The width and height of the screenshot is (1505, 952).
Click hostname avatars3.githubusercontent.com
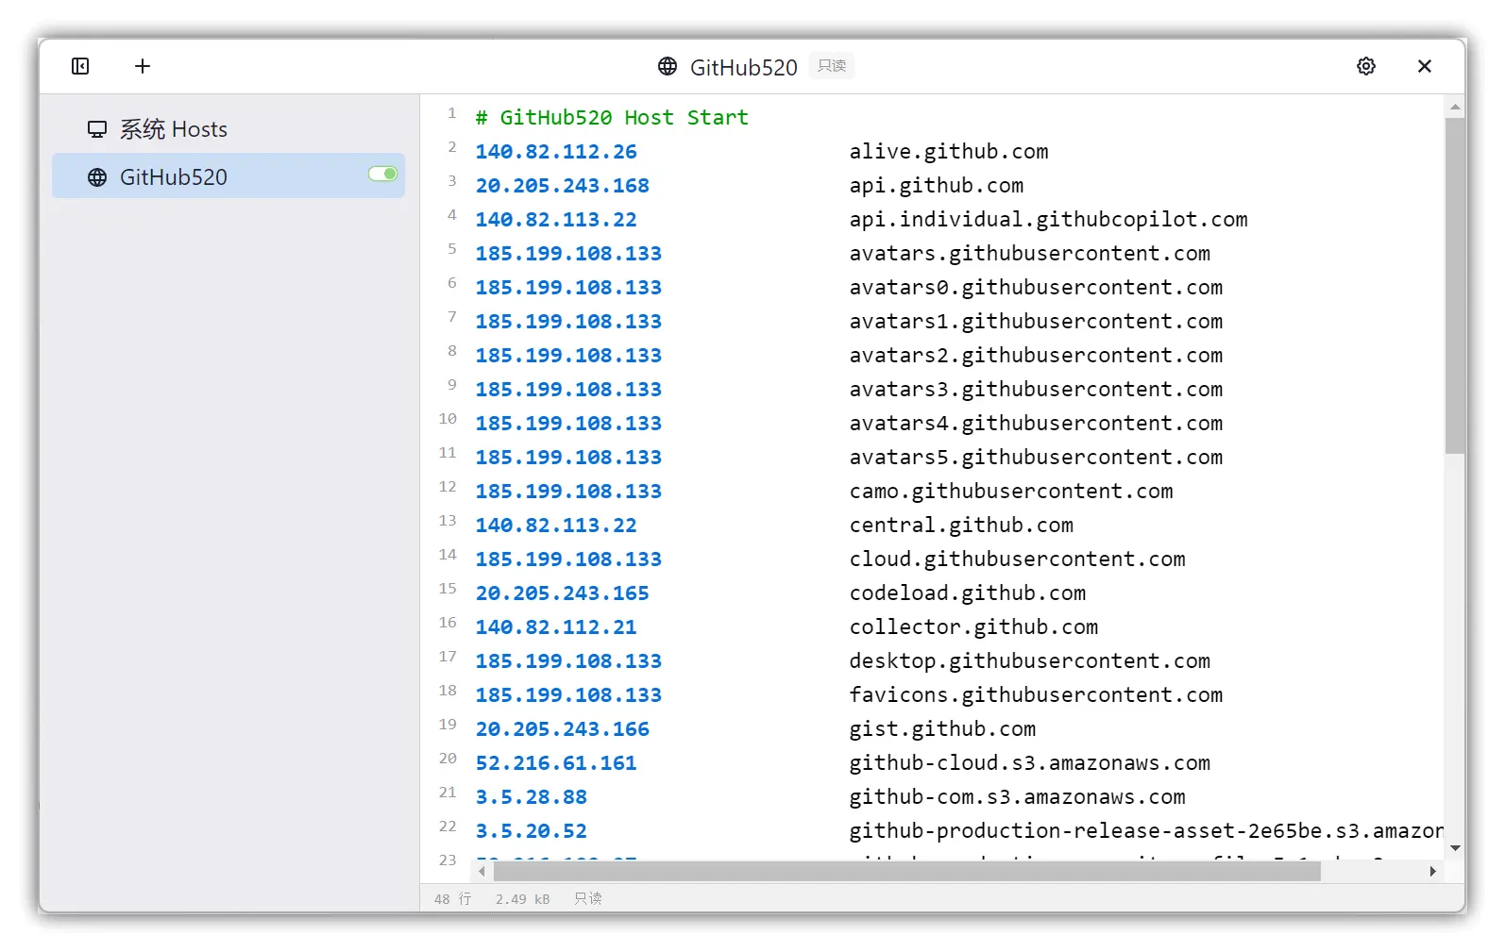point(1036,389)
